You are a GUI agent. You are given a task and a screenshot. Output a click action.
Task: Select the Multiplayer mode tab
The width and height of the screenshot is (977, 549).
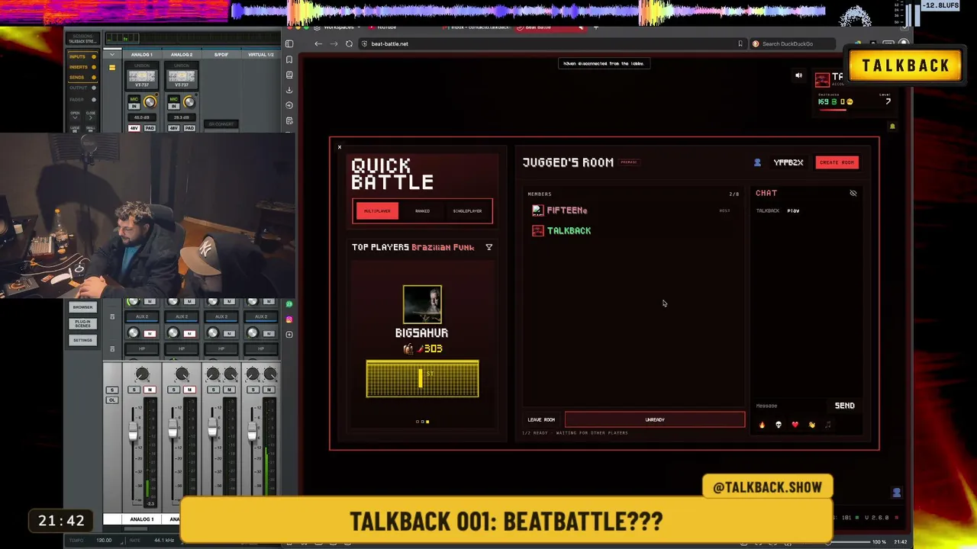pyautogui.click(x=377, y=211)
